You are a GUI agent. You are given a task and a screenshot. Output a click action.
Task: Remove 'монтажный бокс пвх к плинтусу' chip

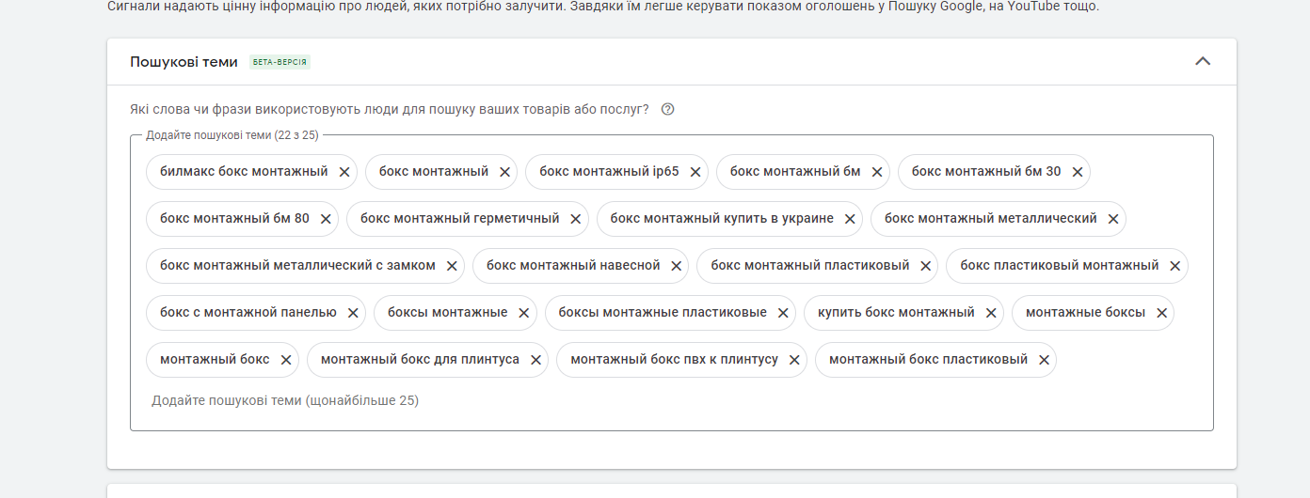pos(794,360)
